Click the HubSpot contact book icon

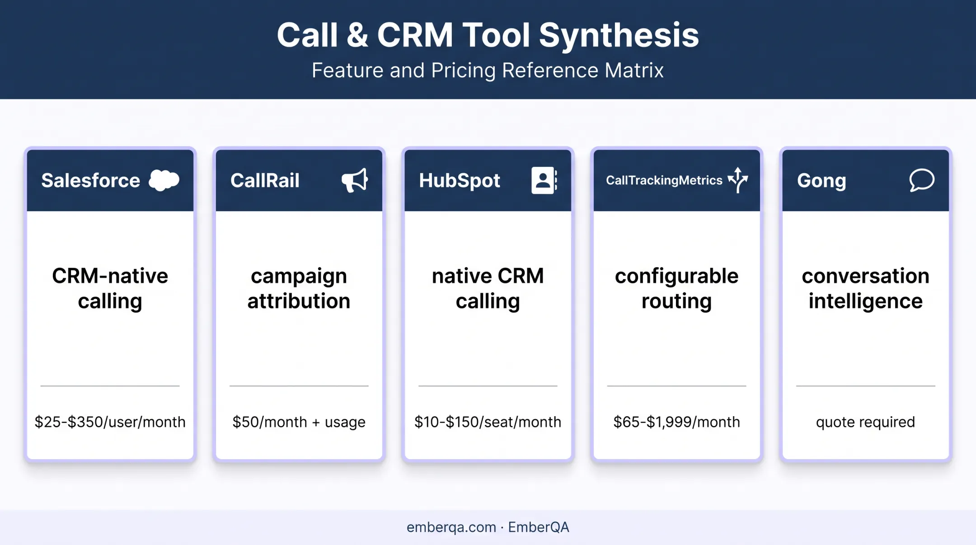click(544, 180)
